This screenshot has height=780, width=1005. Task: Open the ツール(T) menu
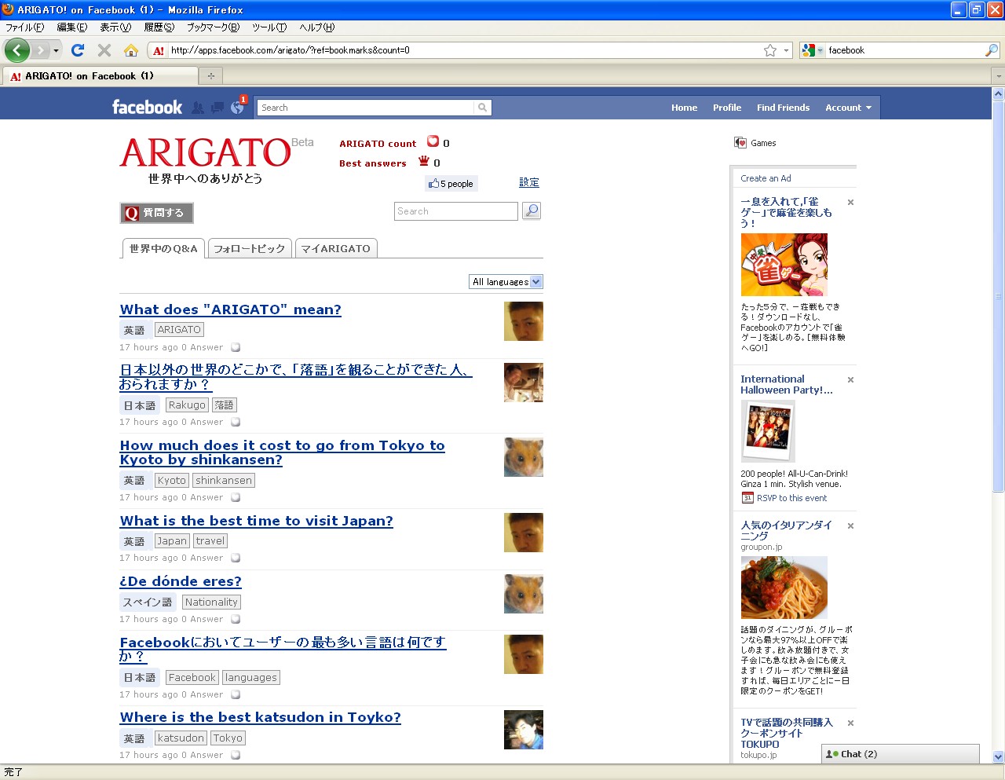(x=269, y=27)
